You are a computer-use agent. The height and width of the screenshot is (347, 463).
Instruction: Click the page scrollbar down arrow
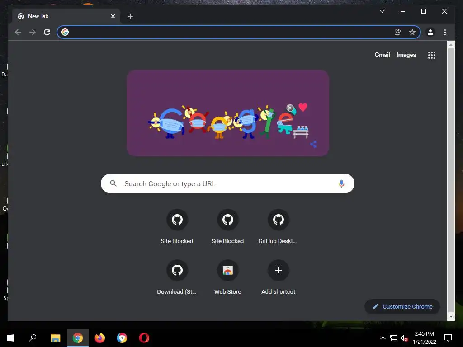point(451,317)
